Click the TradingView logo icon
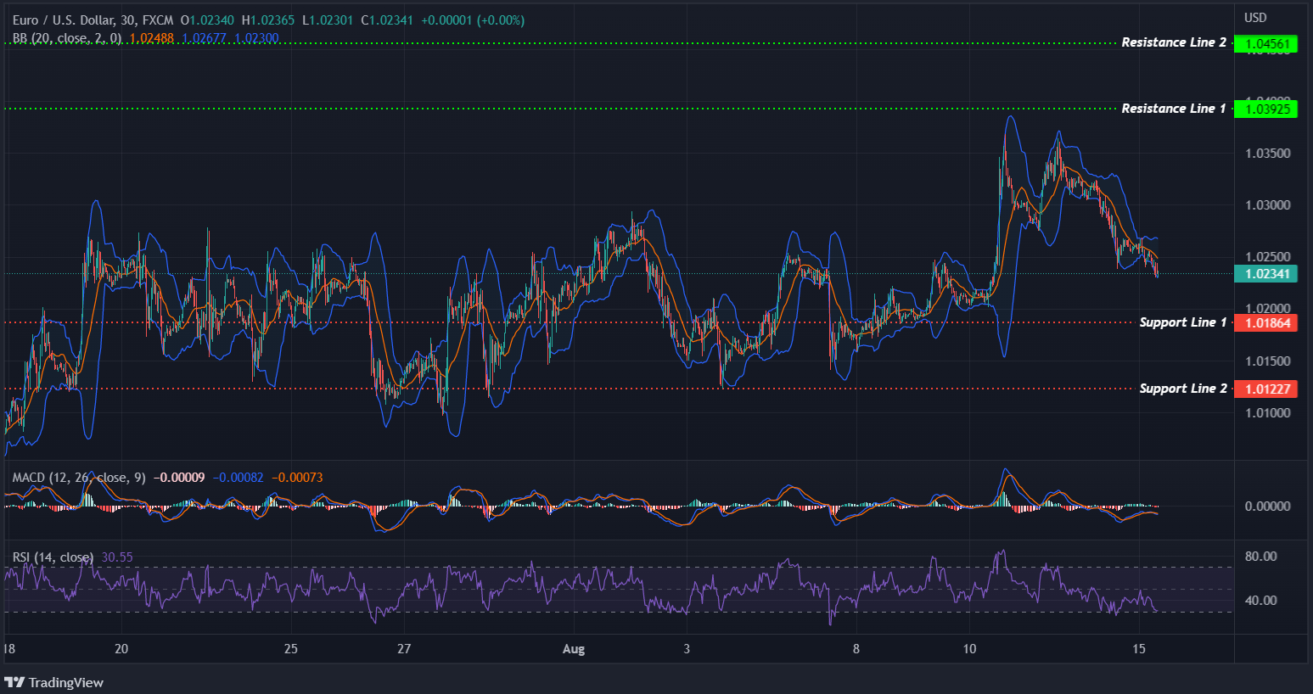This screenshot has height=694, width=1313. [14, 682]
